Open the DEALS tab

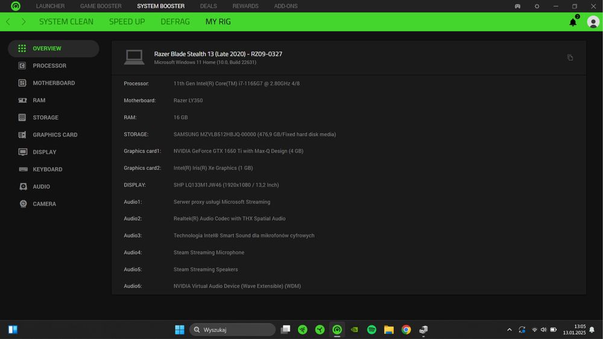pyautogui.click(x=209, y=6)
